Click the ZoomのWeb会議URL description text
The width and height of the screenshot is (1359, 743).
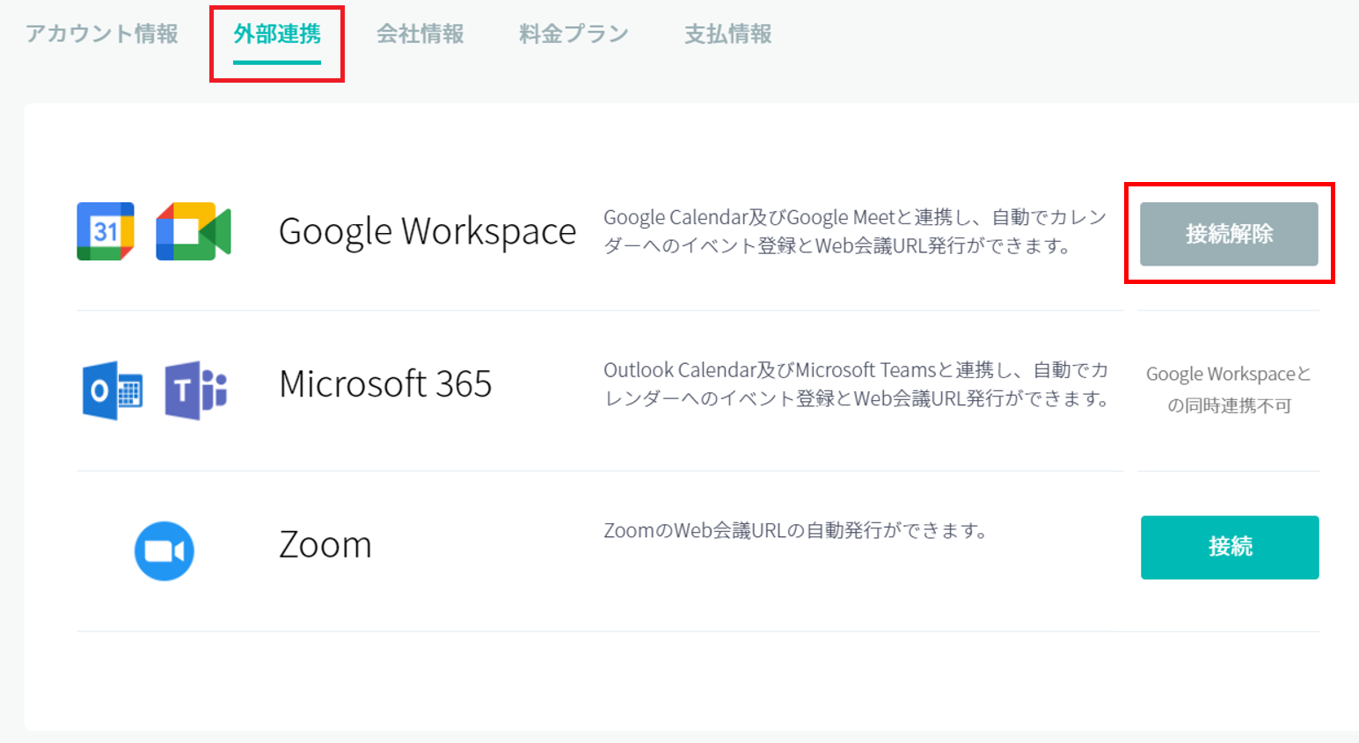click(x=797, y=530)
